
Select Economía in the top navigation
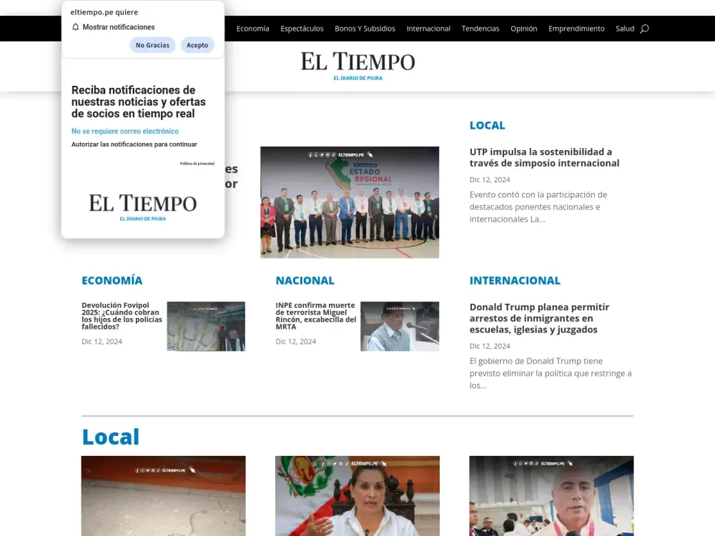pyautogui.click(x=252, y=29)
